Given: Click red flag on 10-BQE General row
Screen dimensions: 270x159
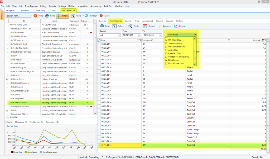Looking at the screenshot, I should click(91, 33).
